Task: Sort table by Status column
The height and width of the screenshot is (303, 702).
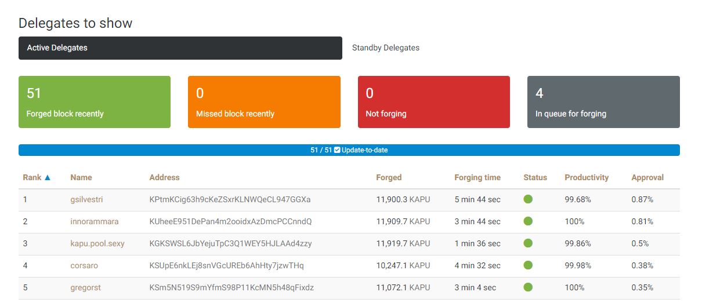Action: click(535, 177)
